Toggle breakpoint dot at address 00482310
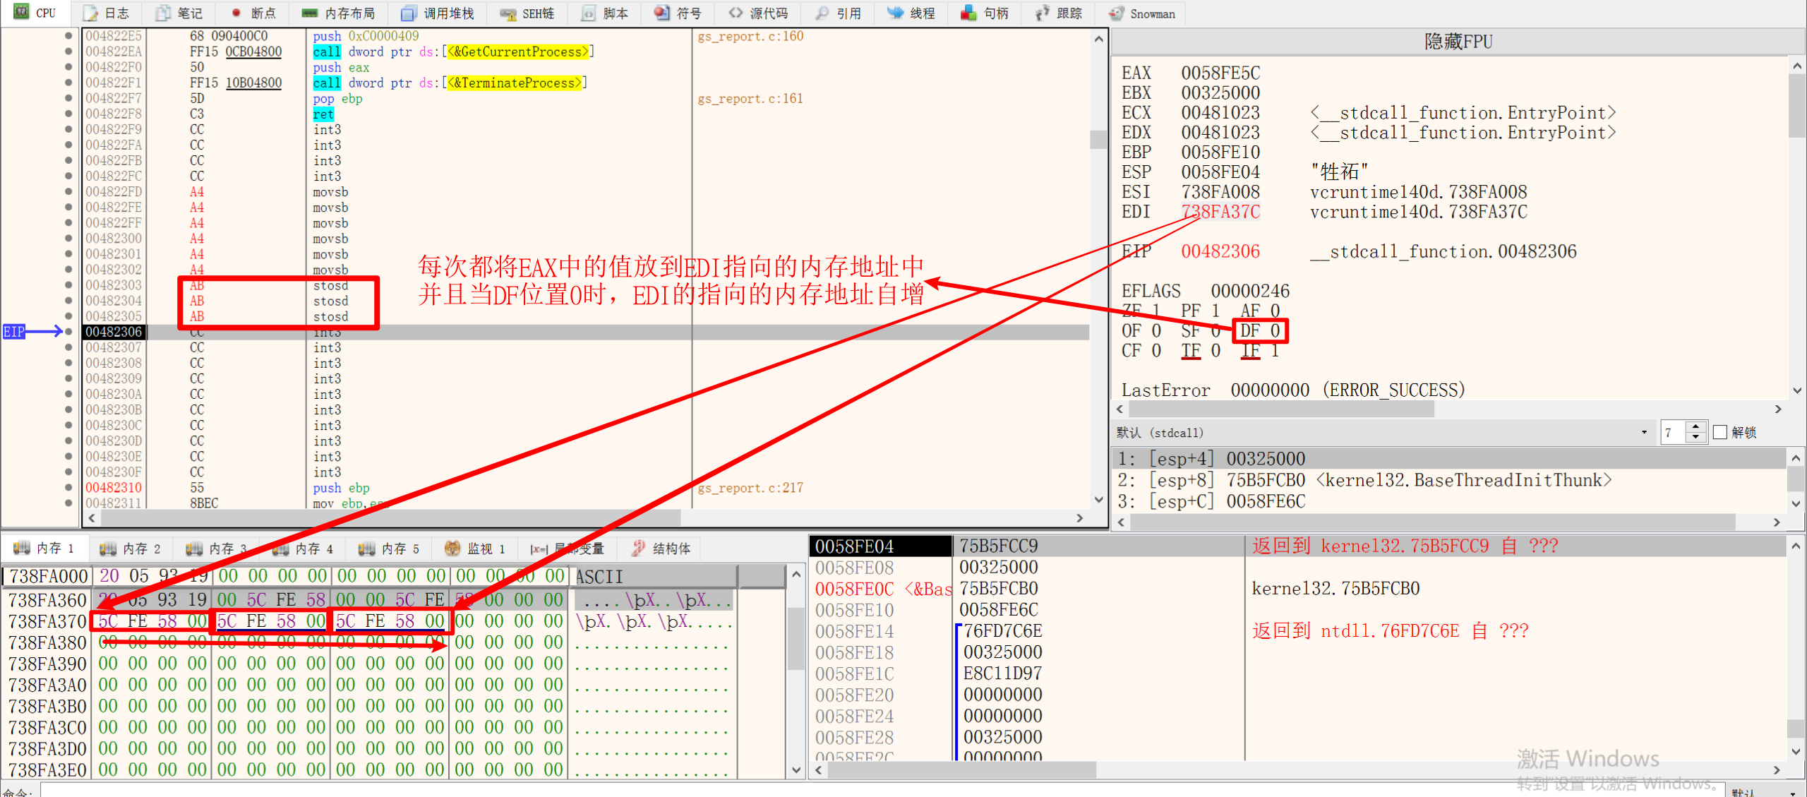The height and width of the screenshot is (797, 1807). (68, 487)
